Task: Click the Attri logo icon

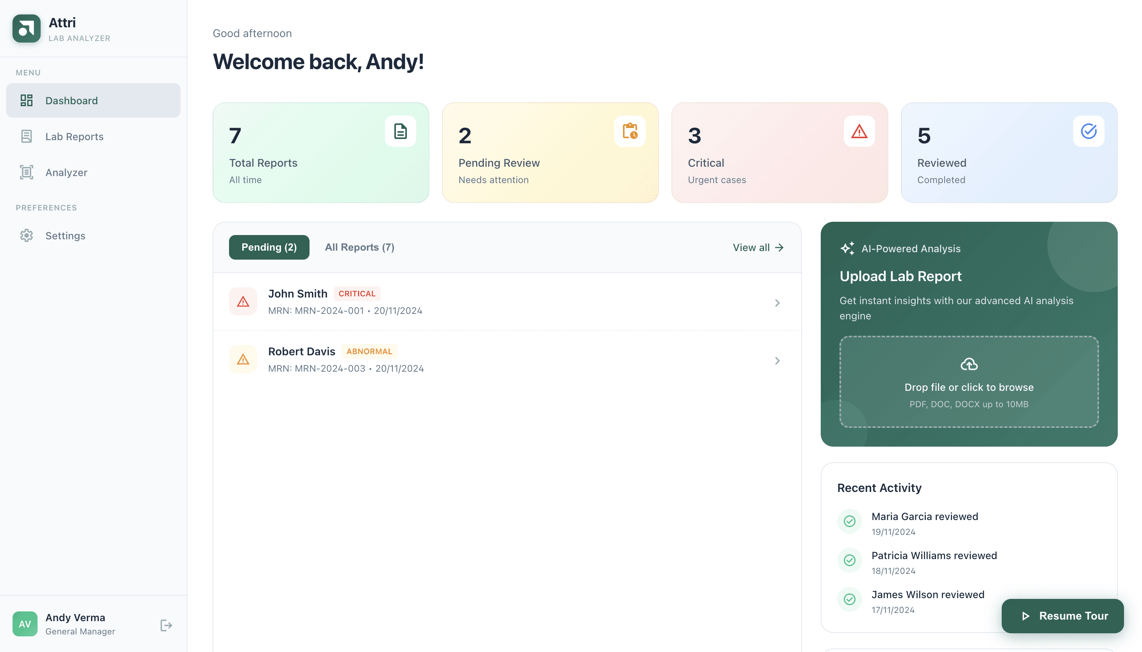Action: tap(27, 29)
